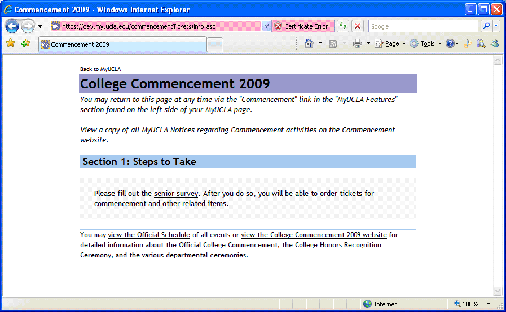Expand the address bar URL dropdown
The height and width of the screenshot is (312, 506).
pos(266,26)
